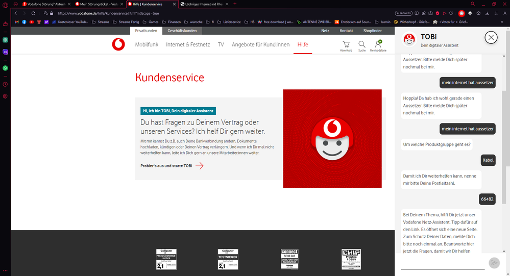Click the large TOBi mascot image

coord(332,138)
